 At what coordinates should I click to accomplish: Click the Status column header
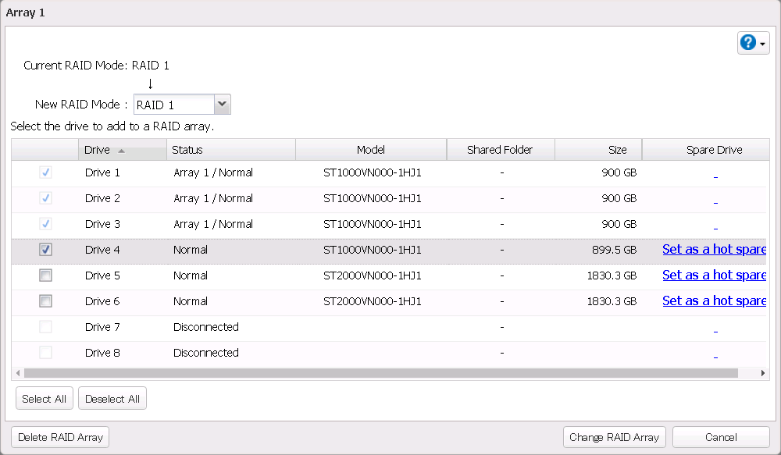pyautogui.click(x=230, y=150)
